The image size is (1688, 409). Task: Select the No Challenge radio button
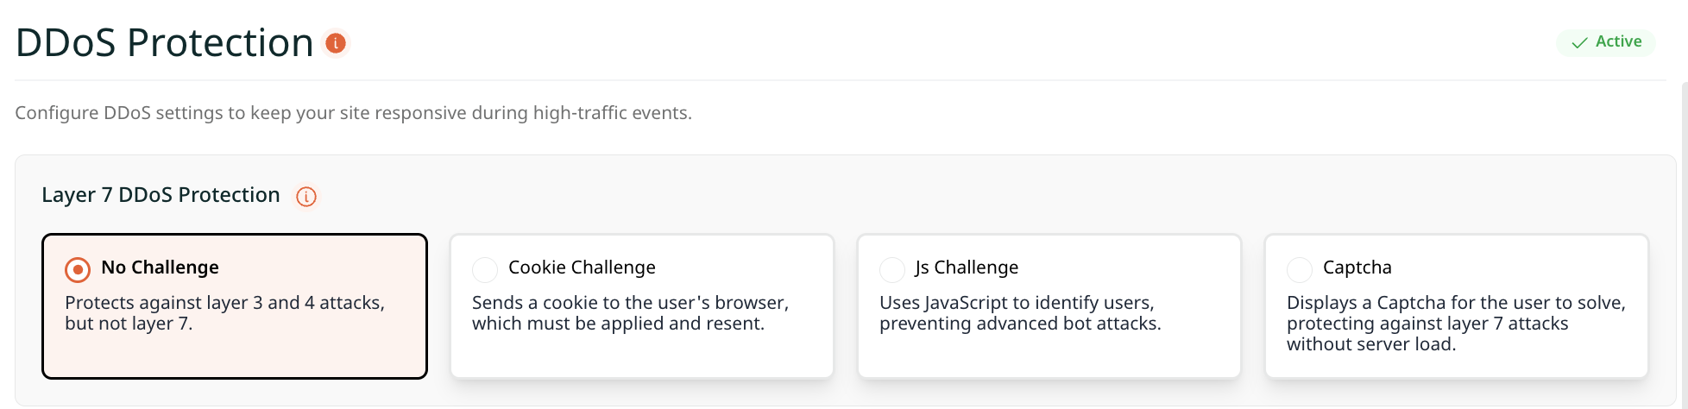[78, 270]
